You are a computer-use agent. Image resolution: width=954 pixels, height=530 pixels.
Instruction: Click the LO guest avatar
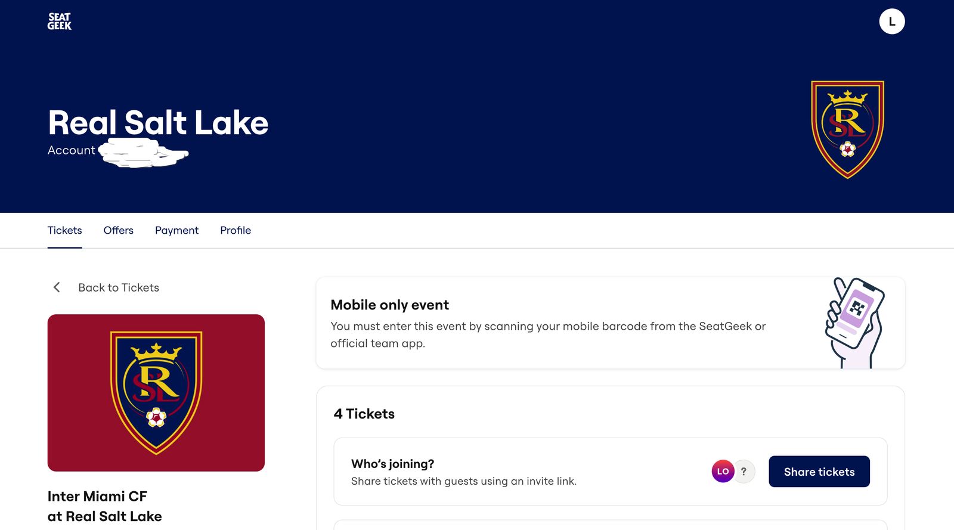[x=723, y=471]
